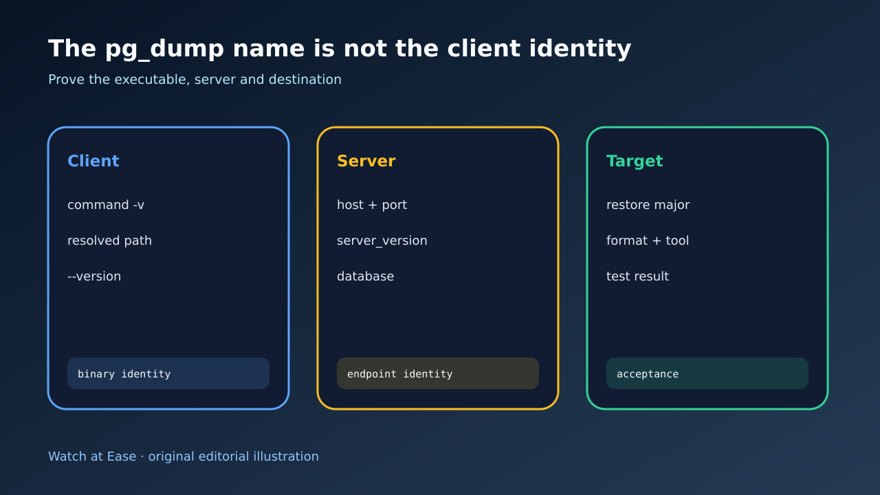Click the "Target" card heading
This screenshot has height=495, width=880.
coord(635,161)
